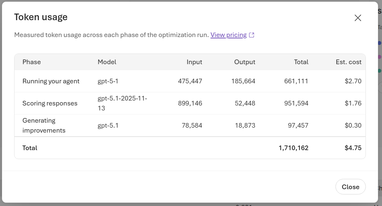The height and width of the screenshot is (206, 382).
Task: Click the $2.70 cost value
Action: [x=353, y=81]
